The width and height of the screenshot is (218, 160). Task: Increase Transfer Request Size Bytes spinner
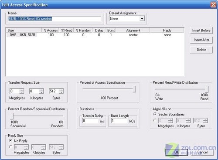point(61,90)
